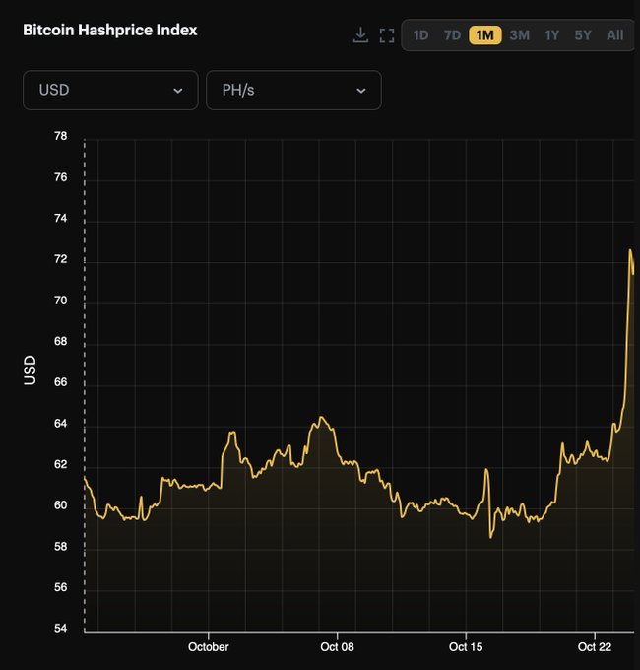Switch to the 3M time range
The image size is (640, 670).
point(519,35)
